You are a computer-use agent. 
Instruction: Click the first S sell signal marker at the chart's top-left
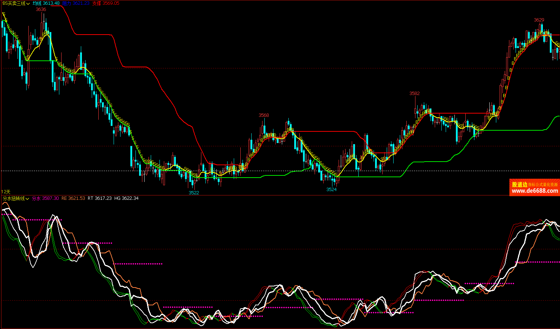[4, 14]
